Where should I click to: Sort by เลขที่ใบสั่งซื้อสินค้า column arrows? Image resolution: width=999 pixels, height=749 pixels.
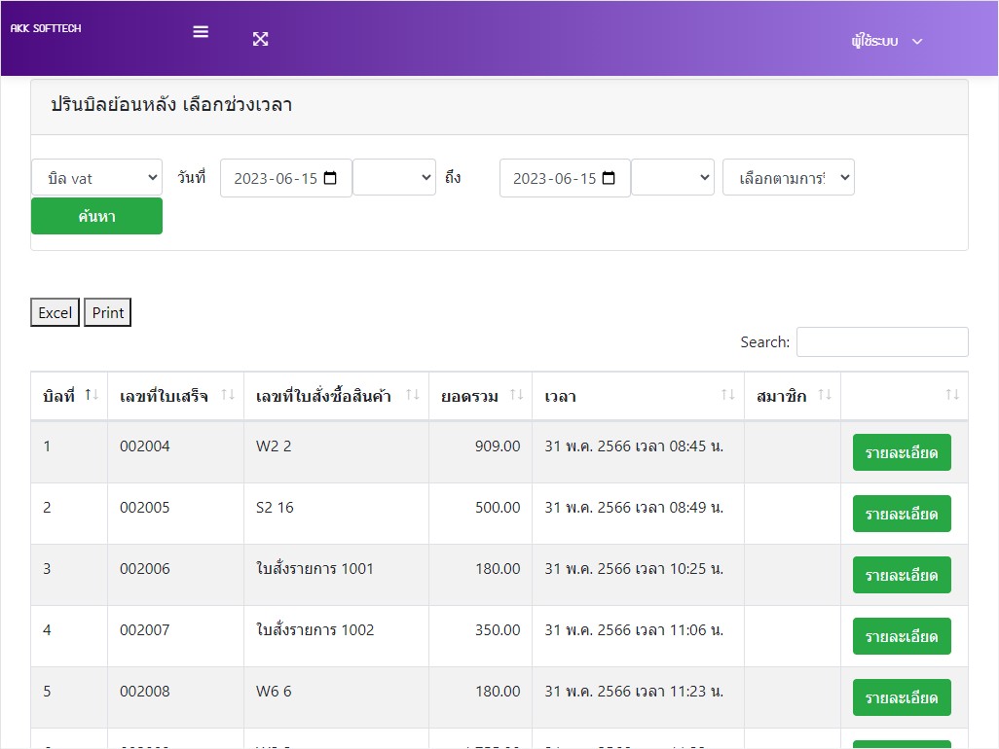[x=412, y=395]
